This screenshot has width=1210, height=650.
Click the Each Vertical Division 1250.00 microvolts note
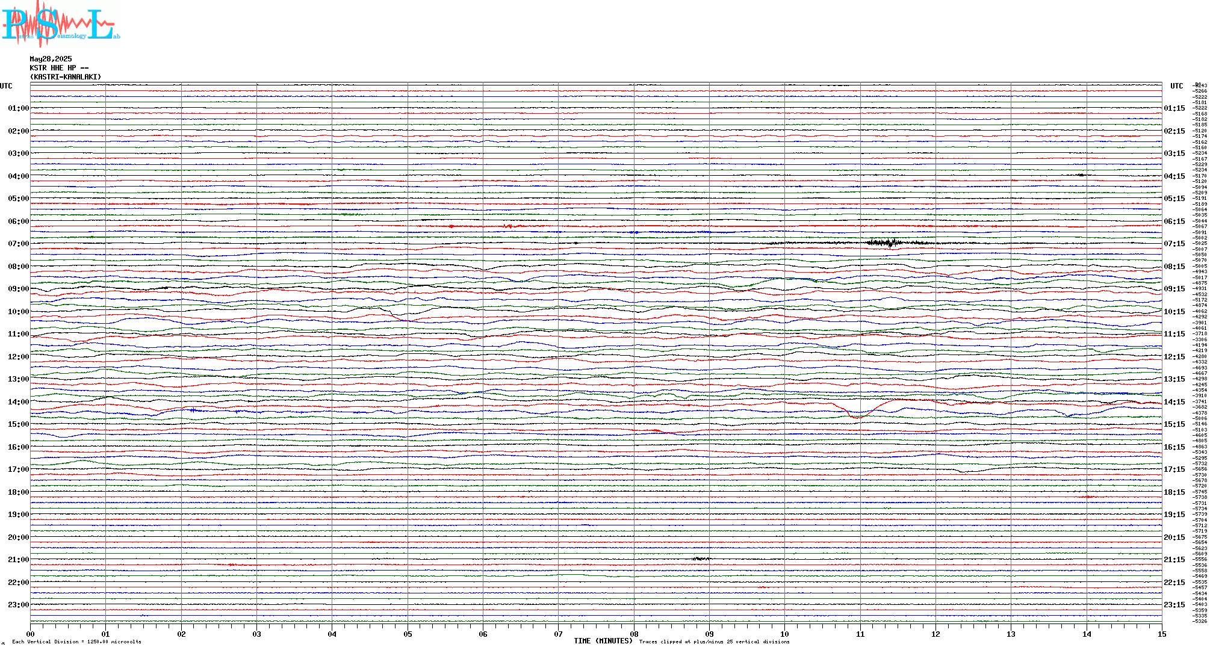click(76, 642)
